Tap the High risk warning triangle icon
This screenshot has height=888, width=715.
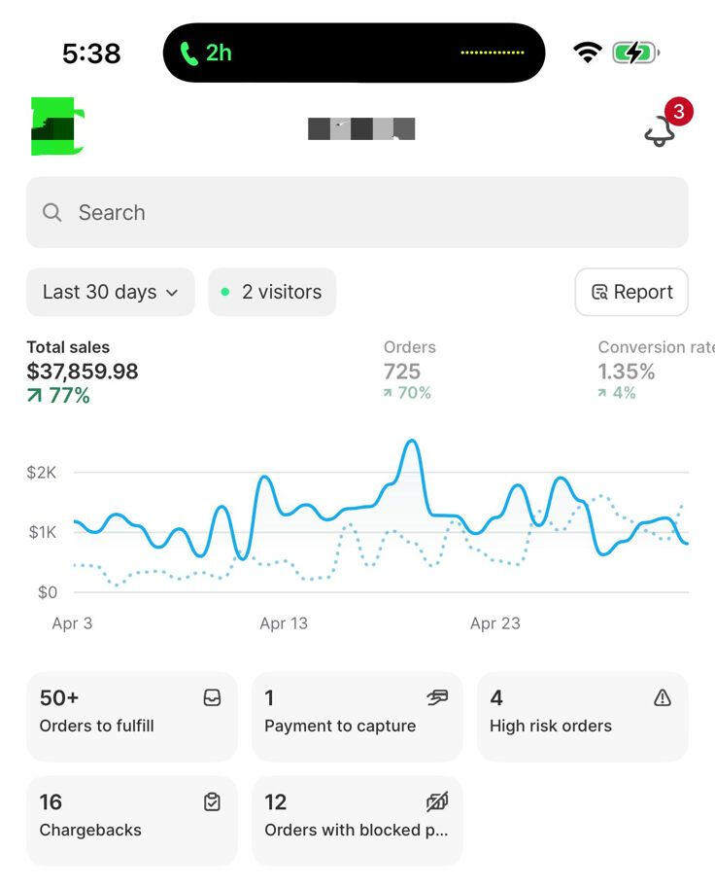click(663, 697)
